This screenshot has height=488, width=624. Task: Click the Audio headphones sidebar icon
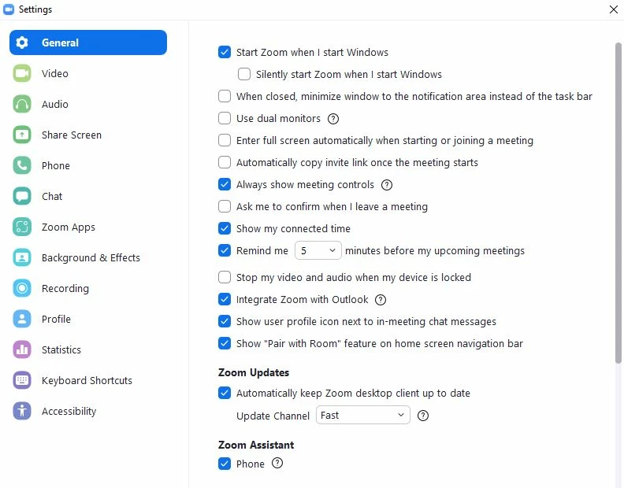[x=22, y=104]
